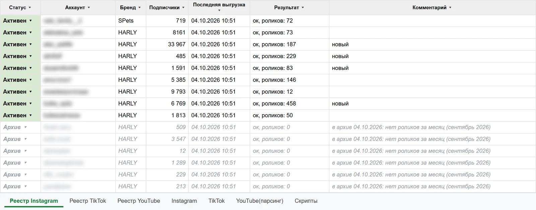Select the cell "ок, роликов: 12"

pos(289,92)
